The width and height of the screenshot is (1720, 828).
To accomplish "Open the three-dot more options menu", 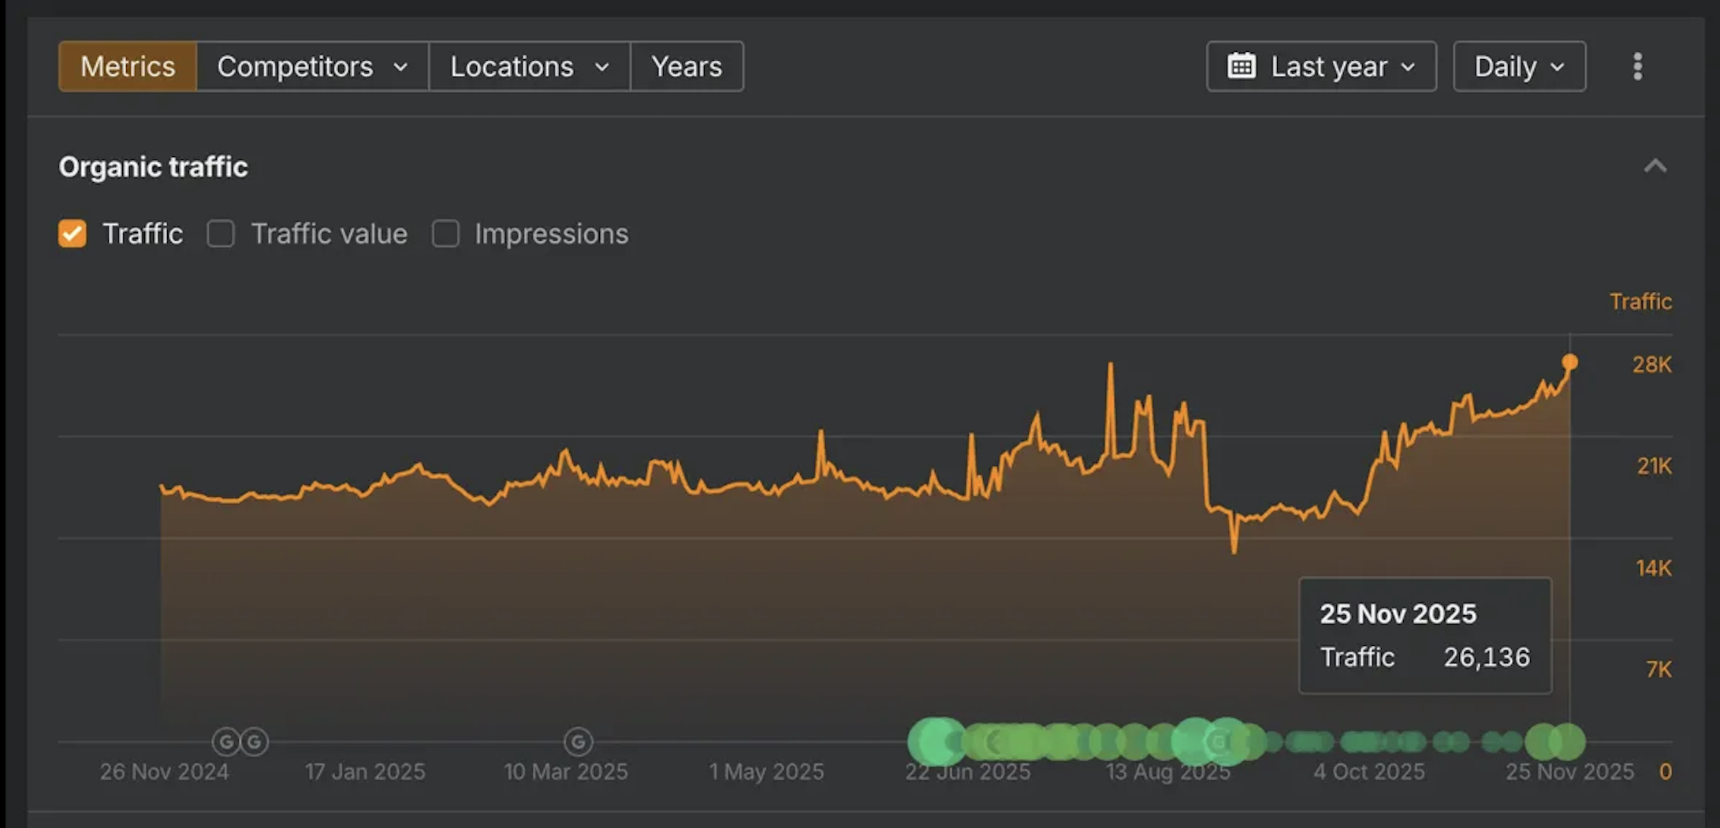I will (x=1637, y=66).
